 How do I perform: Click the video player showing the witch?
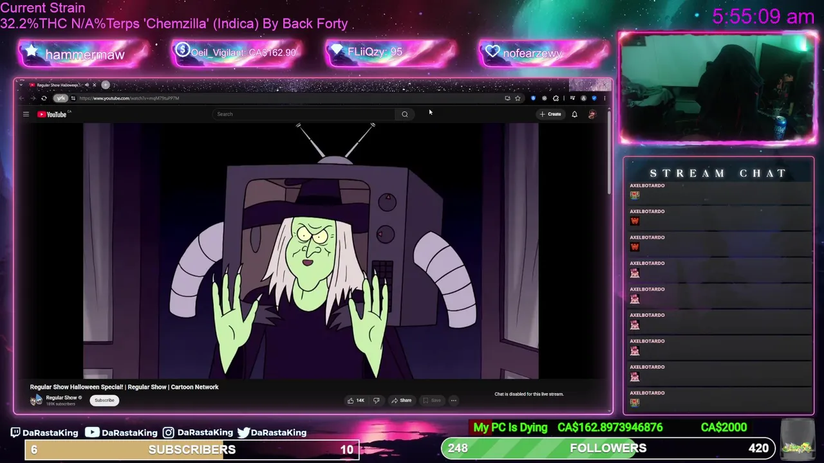tap(311, 251)
